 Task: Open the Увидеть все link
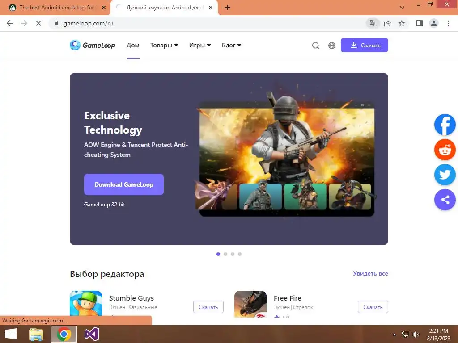click(370, 274)
